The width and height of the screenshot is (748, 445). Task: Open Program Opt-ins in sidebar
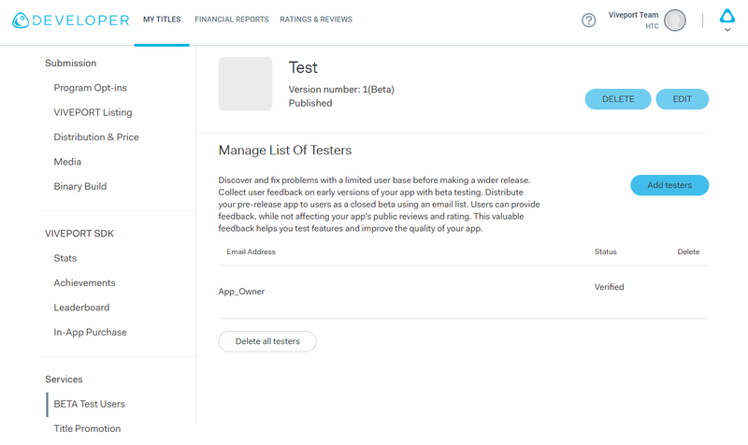90,88
